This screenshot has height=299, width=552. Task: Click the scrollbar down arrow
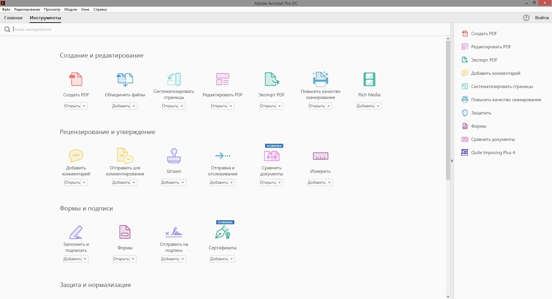point(448,296)
